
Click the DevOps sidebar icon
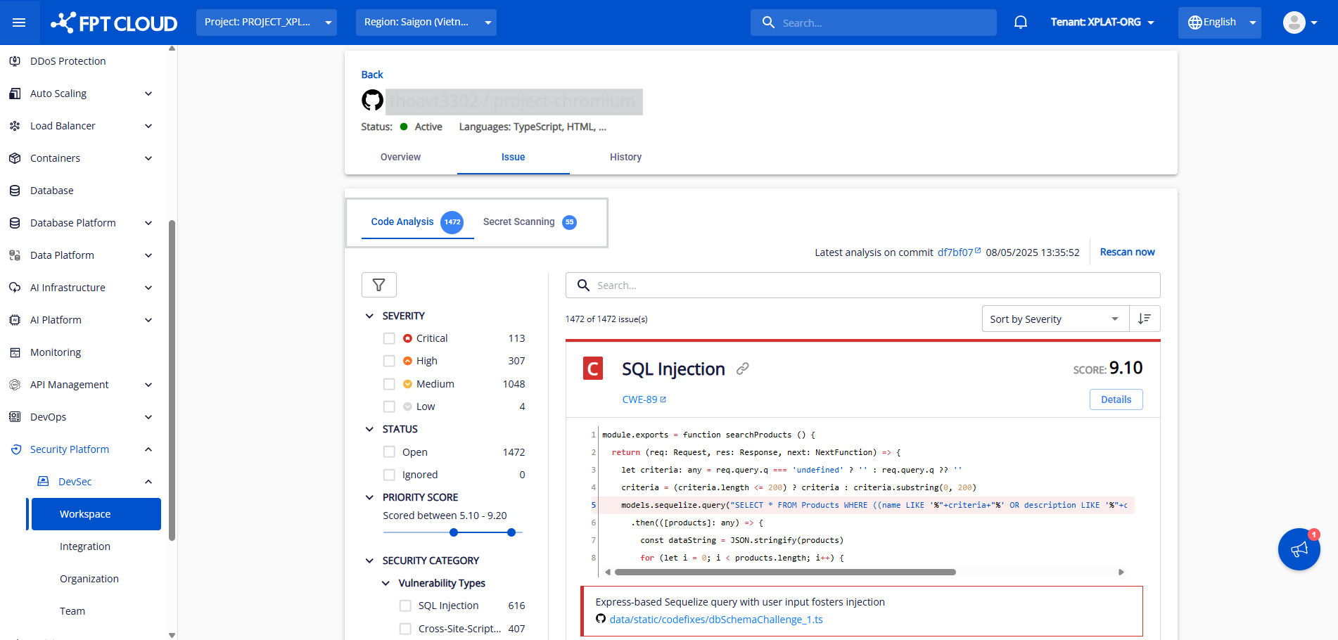tap(15, 417)
